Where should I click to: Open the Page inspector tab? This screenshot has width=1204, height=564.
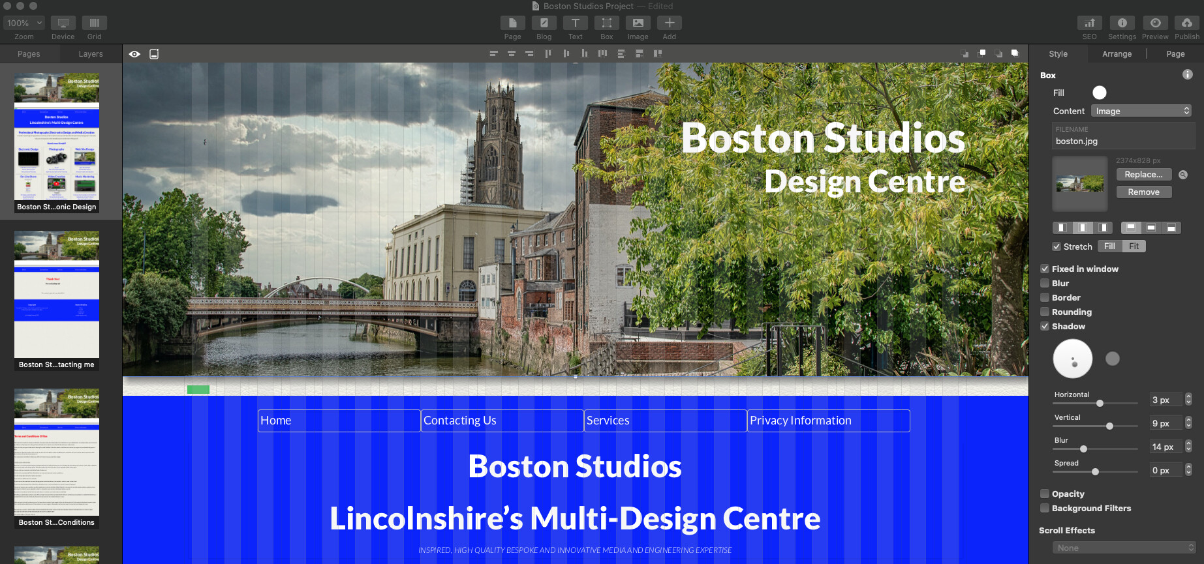tap(1175, 54)
